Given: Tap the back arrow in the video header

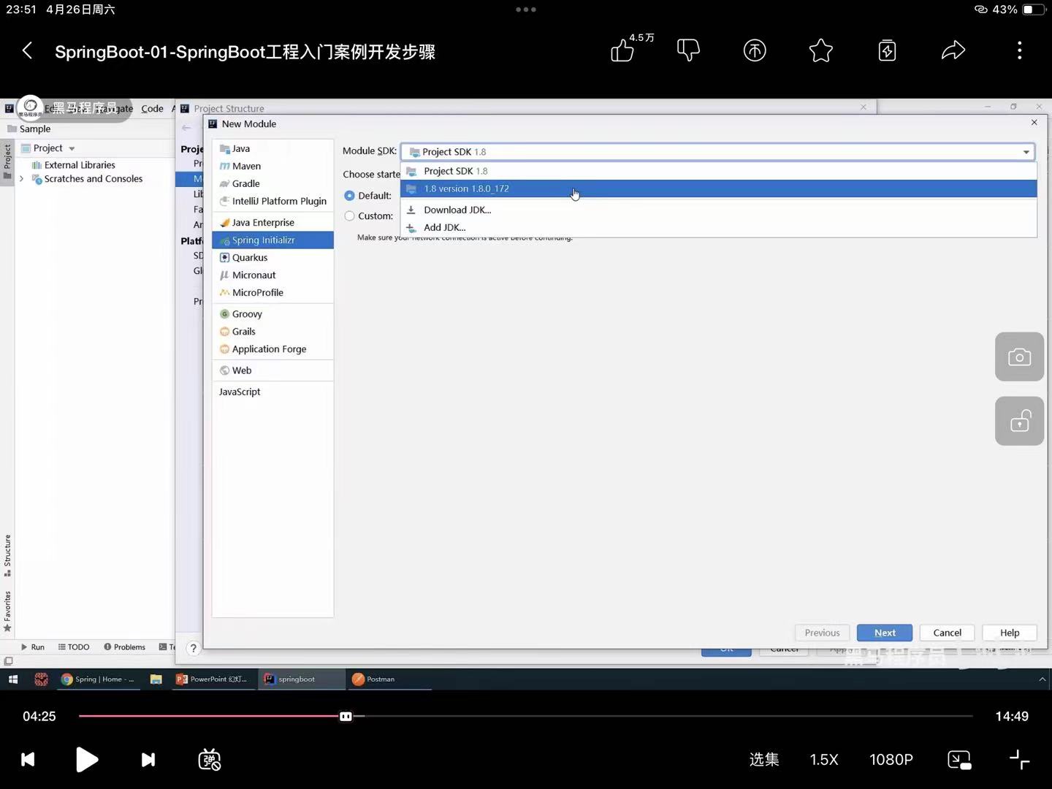Looking at the screenshot, I should [28, 50].
